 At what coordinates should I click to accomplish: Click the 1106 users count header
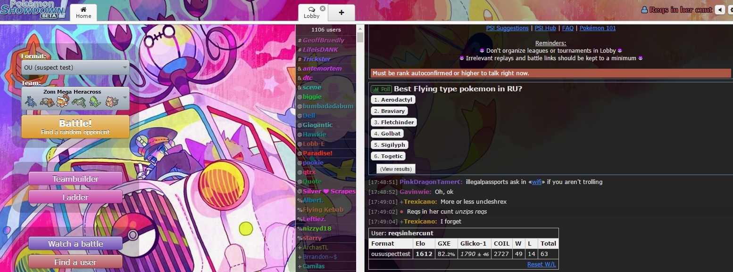(x=326, y=30)
